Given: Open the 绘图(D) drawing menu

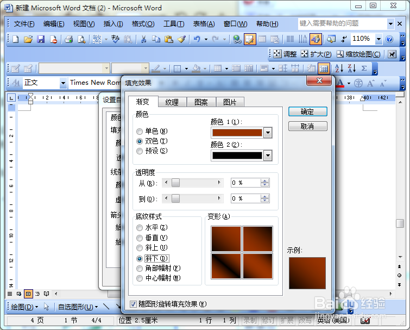Looking at the screenshot, I should tap(24, 307).
